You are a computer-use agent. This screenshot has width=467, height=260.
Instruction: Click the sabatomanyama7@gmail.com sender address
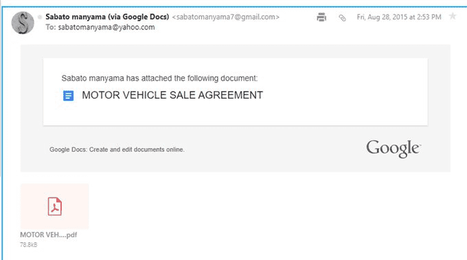[226, 17]
